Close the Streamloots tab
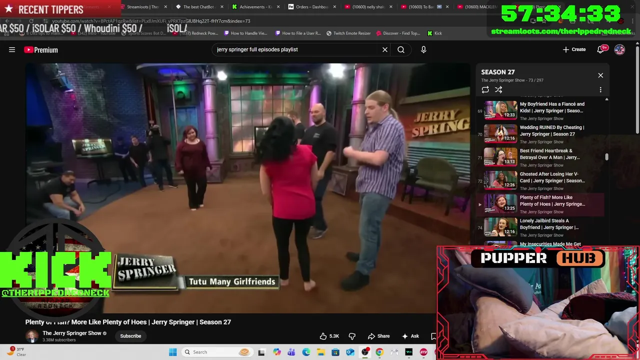 (x=166, y=7)
